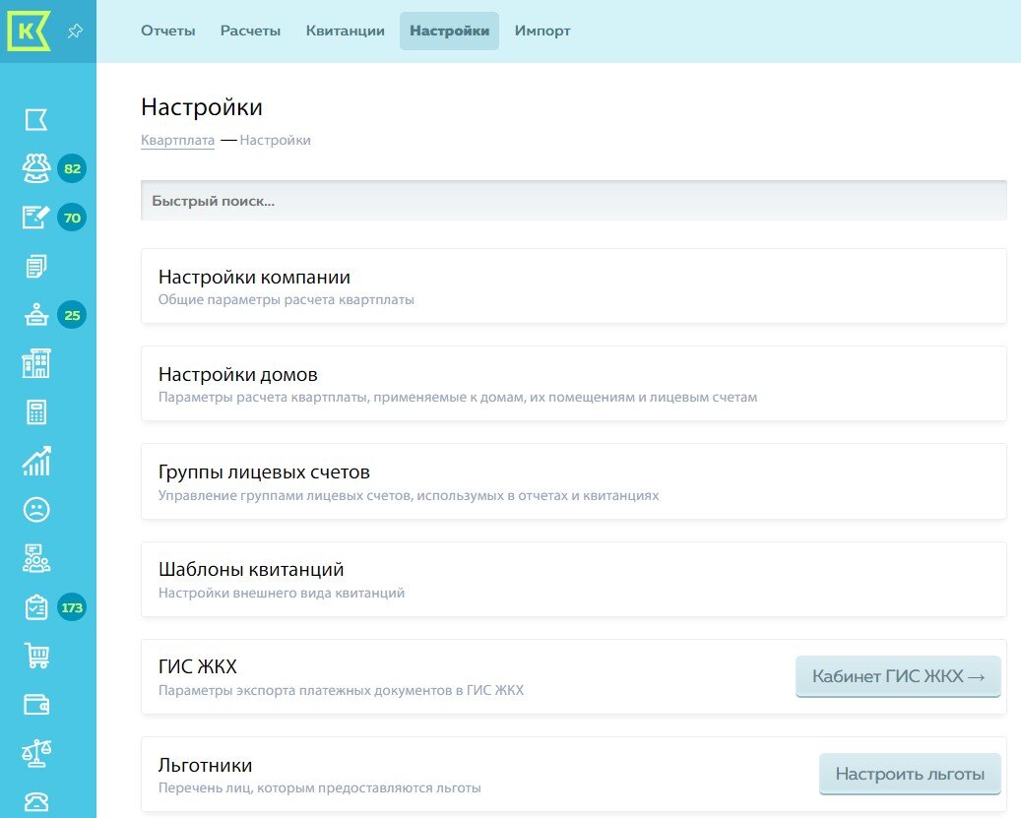The image size is (1021, 818).
Task: Select the buildings icon in sidebar
Action: [35, 363]
